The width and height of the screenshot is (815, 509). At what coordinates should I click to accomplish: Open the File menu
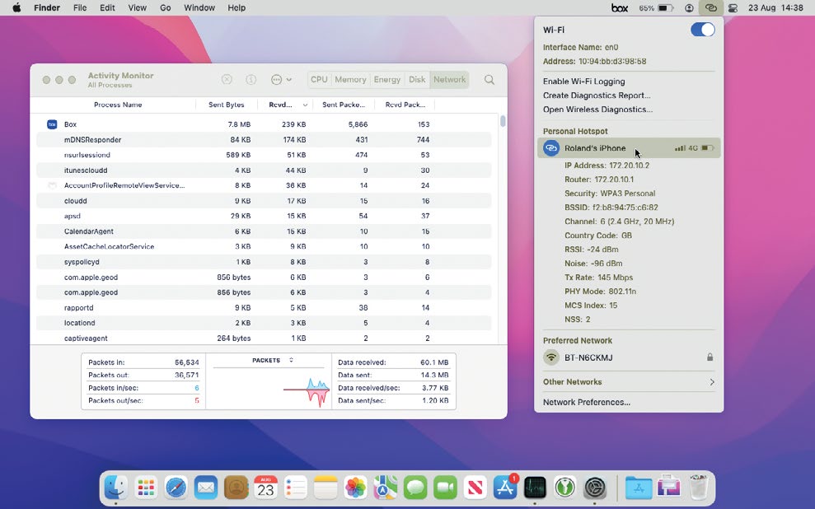(80, 7)
